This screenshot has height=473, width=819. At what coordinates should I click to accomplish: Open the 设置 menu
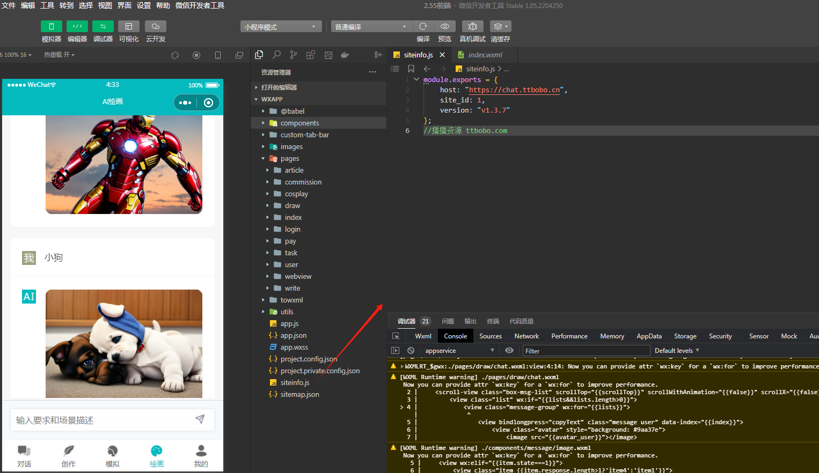click(x=144, y=5)
